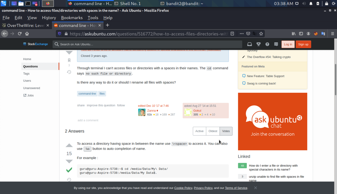Open the Stack Exchange inbox icon
337x194 pixels.
tap(249, 44)
